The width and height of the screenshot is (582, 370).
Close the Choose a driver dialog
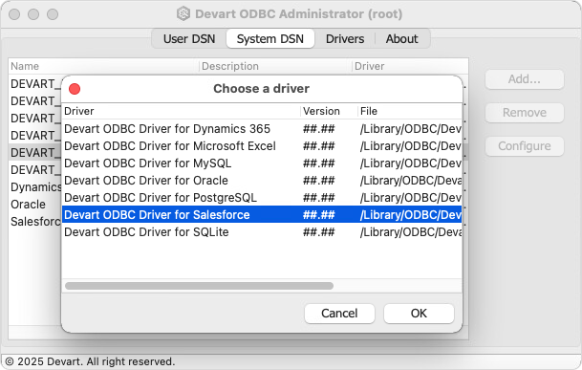click(x=75, y=89)
